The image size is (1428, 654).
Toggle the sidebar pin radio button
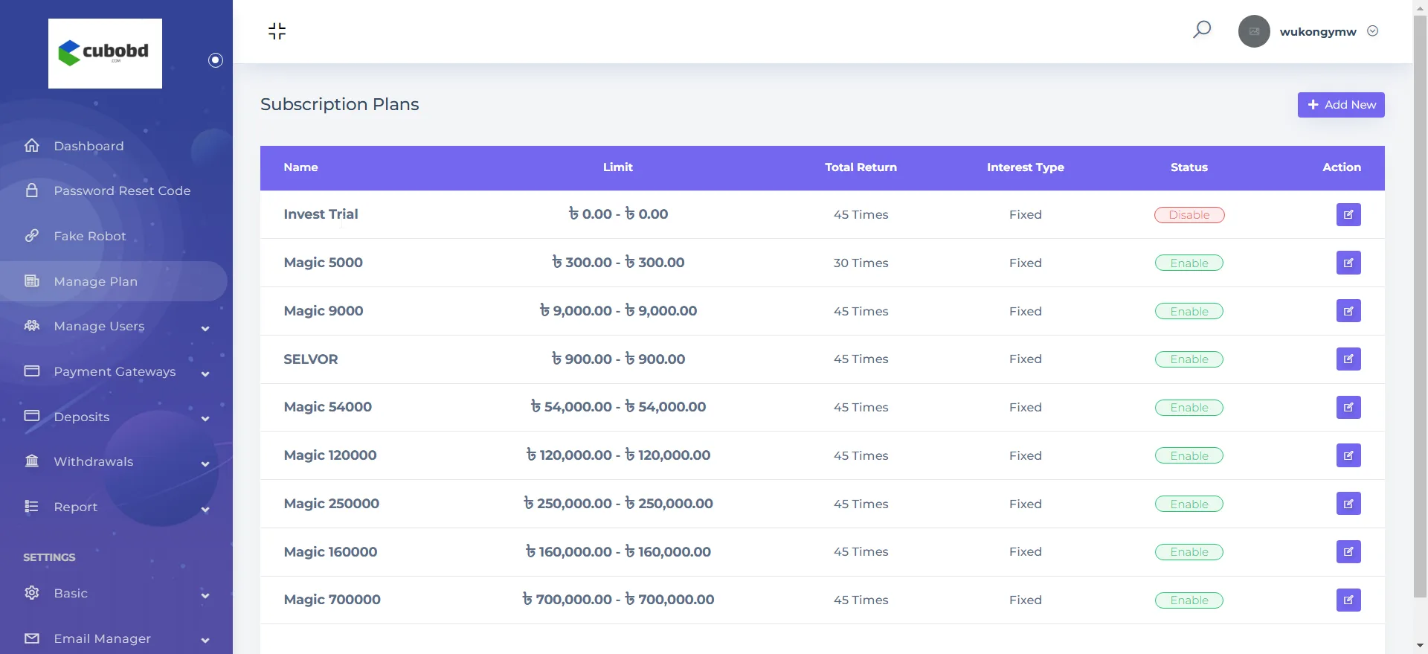coord(216,60)
